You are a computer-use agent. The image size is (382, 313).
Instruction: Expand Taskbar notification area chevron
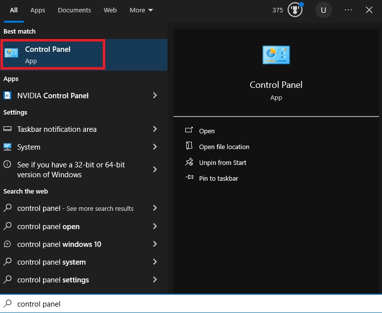tap(155, 129)
